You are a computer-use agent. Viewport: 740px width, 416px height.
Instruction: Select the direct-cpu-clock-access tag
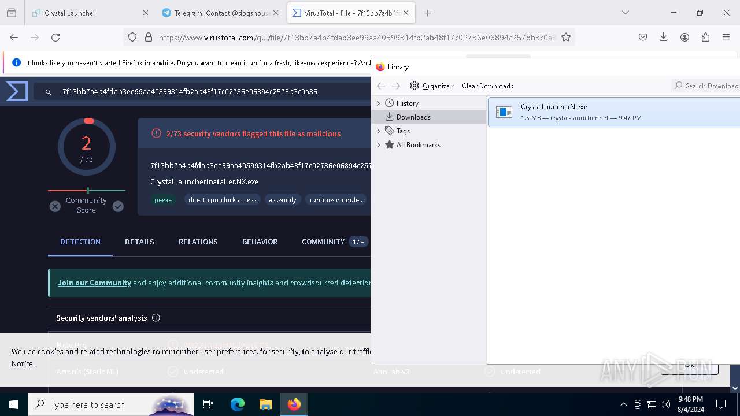[222, 200]
